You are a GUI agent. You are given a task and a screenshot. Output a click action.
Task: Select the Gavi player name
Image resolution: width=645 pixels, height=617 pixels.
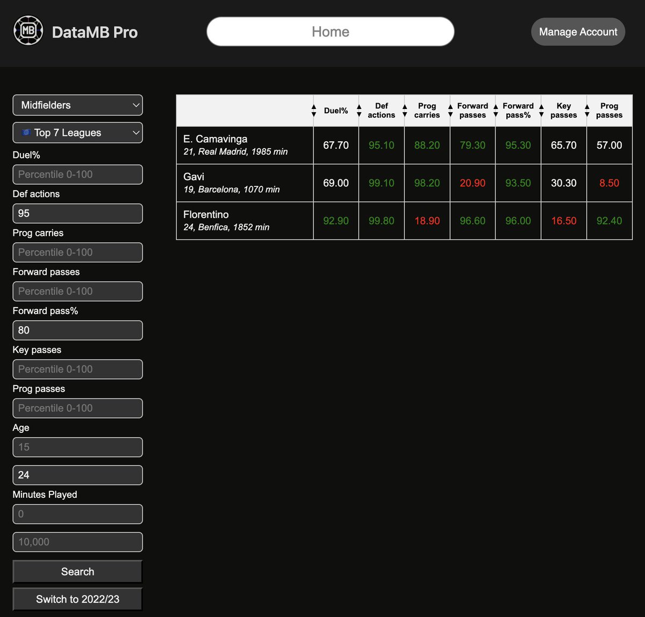coord(193,177)
